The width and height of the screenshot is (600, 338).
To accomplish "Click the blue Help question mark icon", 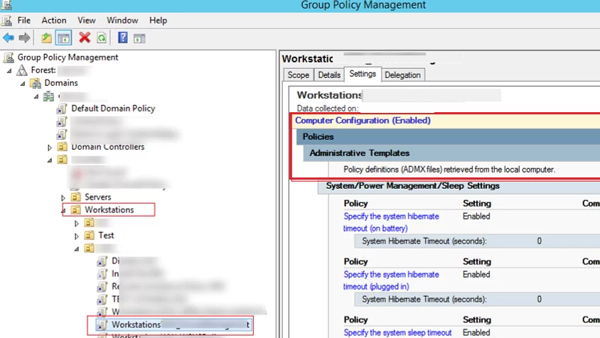I will pos(123,38).
